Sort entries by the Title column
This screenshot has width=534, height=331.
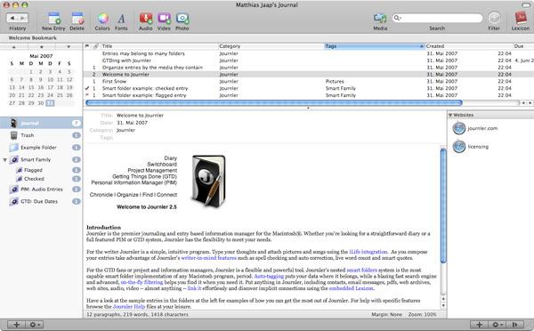159,46
